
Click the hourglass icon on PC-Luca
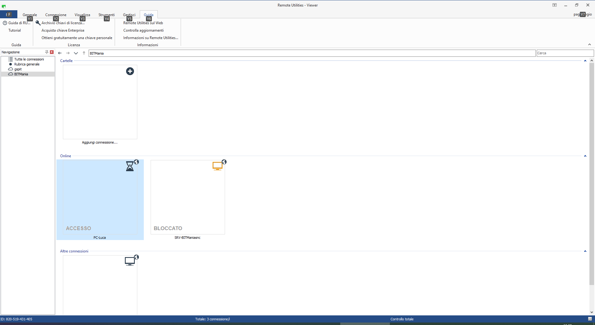pos(130,167)
